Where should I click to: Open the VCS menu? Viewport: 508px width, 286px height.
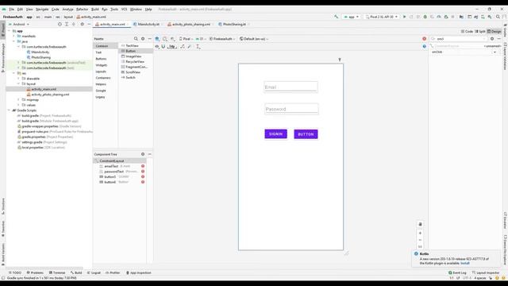pos(124,10)
